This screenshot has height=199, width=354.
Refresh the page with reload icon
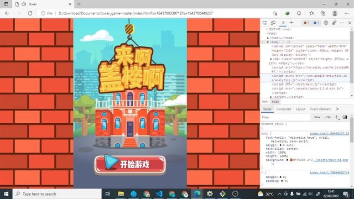click(x=30, y=13)
